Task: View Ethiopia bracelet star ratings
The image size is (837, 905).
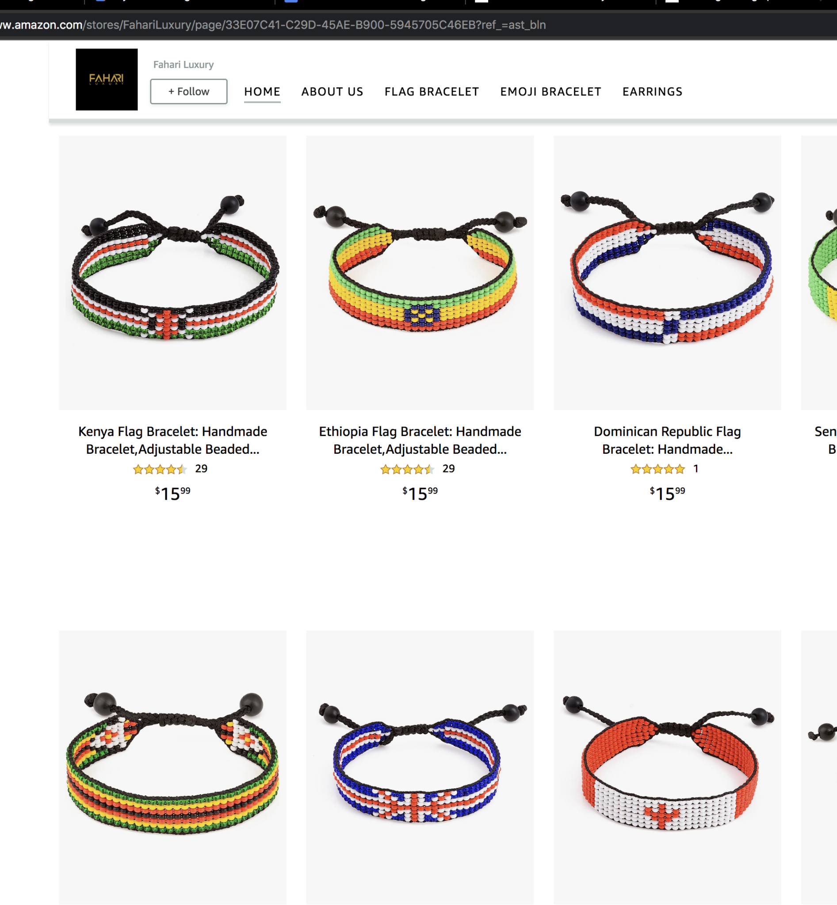Action: point(407,469)
